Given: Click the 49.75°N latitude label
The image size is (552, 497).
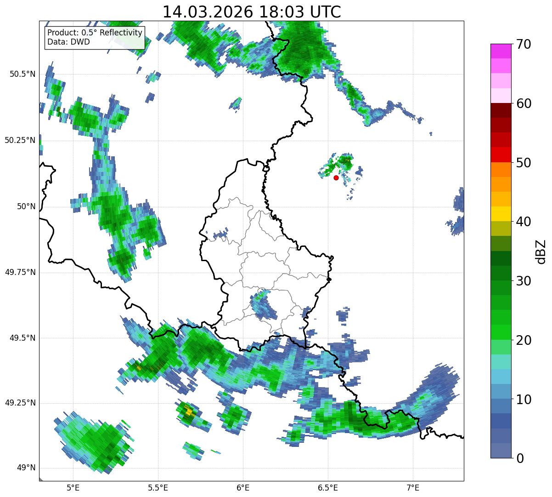Looking at the screenshot, I should tap(20, 272).
